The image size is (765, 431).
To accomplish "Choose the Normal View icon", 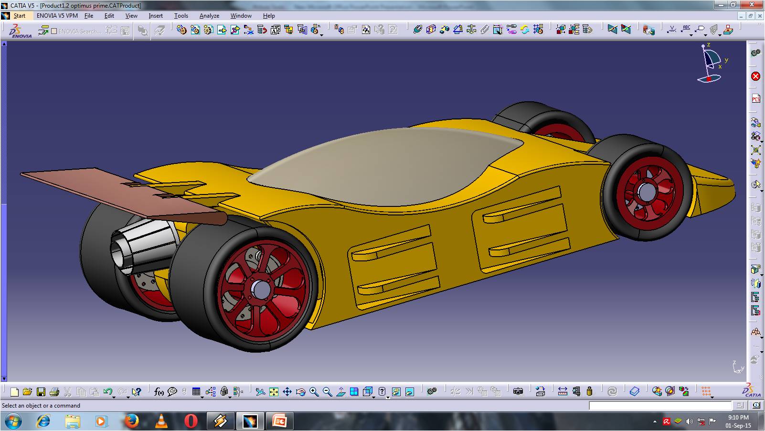I will 340,392.
